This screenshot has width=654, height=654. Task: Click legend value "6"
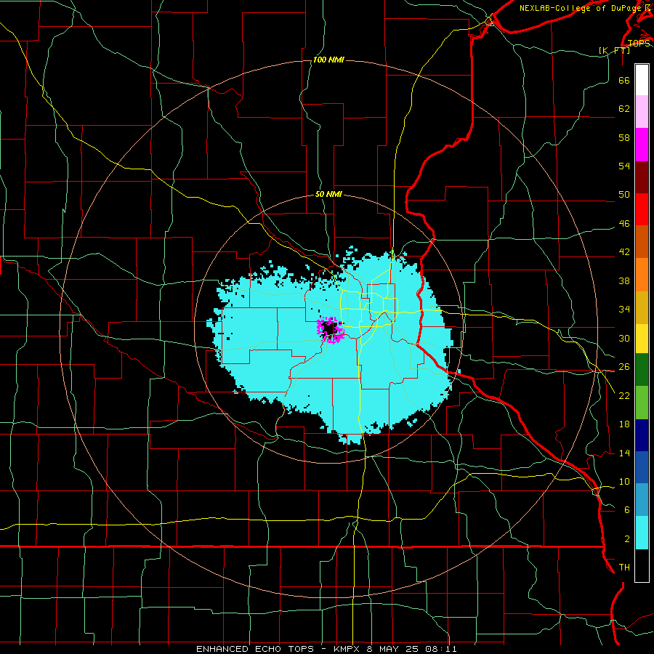pyautogui.click(x=626, y=511)
